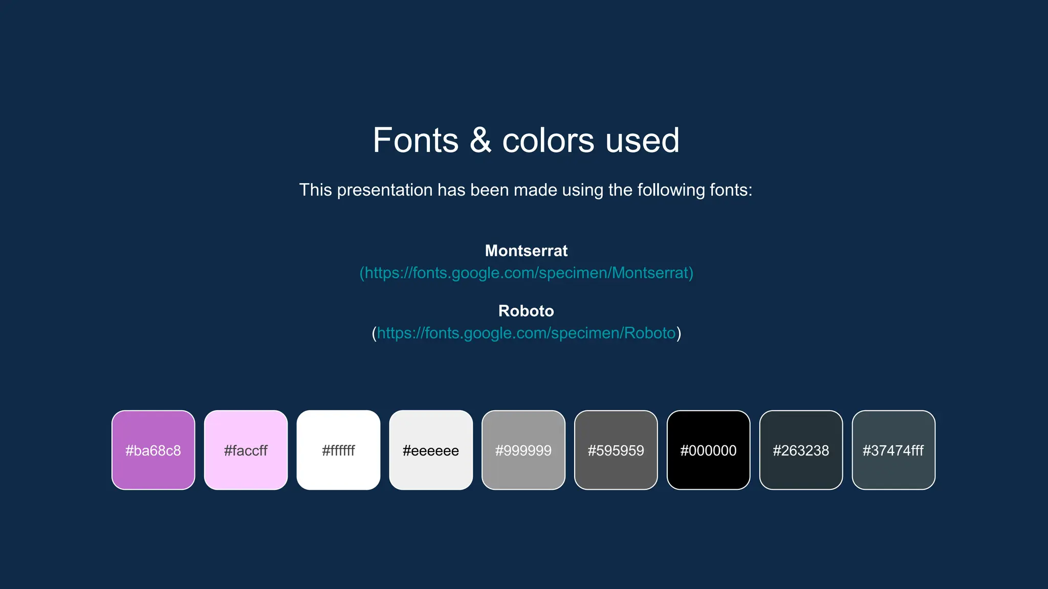Image resolution: width=1048 pixels, height=589 pixels.
Task: Click the #ba68c8 purple color swatch
Action: [153, 450]
